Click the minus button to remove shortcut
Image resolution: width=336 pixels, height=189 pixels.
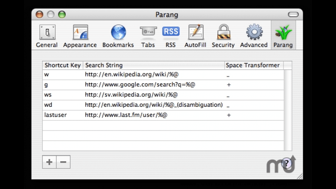63,162
